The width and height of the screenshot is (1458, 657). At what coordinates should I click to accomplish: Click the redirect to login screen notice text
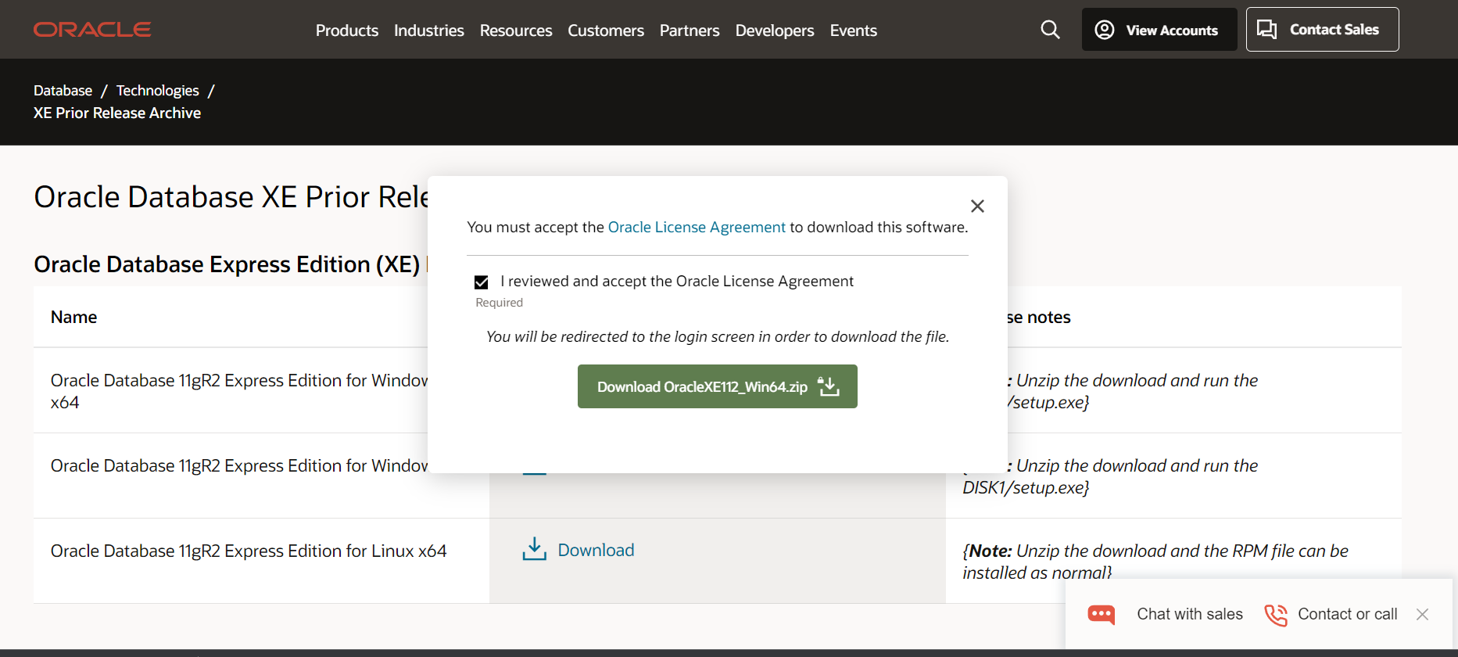(x=718, y=337)
